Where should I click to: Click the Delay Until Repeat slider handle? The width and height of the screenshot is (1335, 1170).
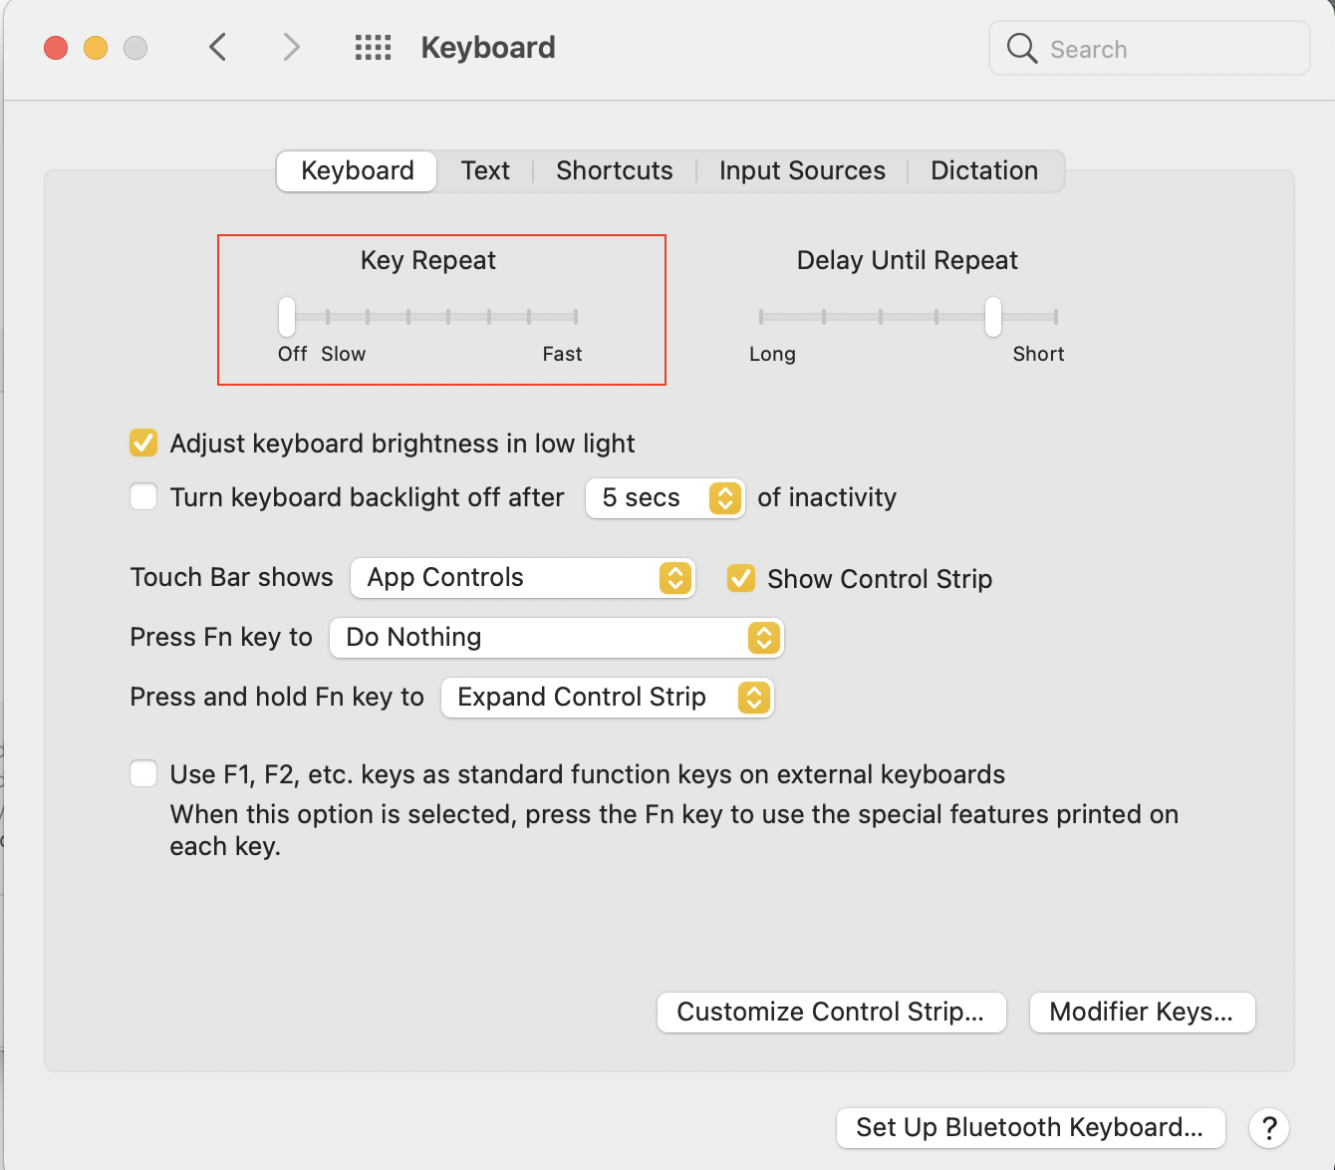(x=992, y=317)
